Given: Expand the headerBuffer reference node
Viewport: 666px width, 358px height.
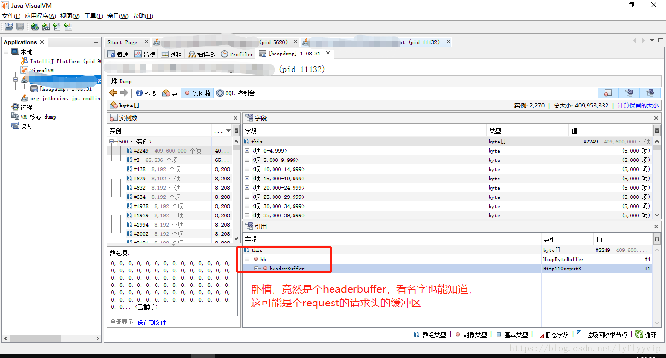Looking at the screenshot, I should 256,268.
